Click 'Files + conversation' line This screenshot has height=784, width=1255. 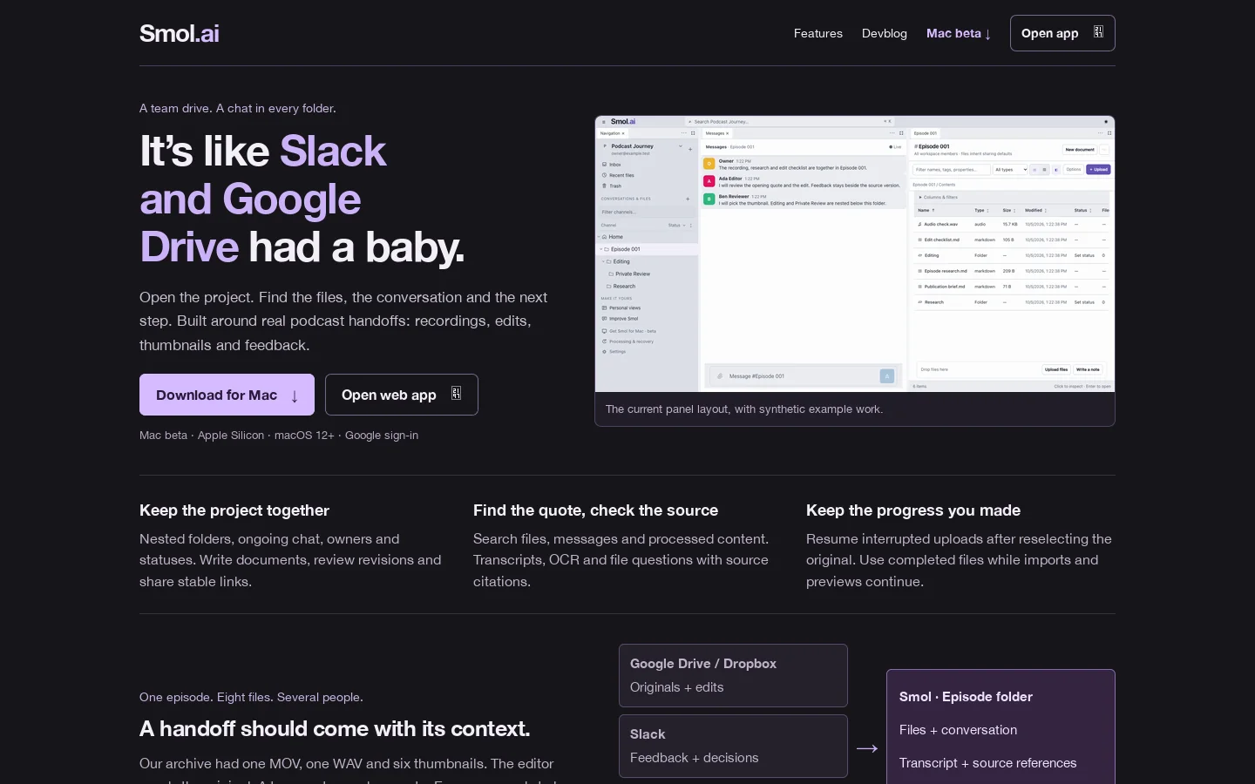pyautogui.click(x=958, y=730)
